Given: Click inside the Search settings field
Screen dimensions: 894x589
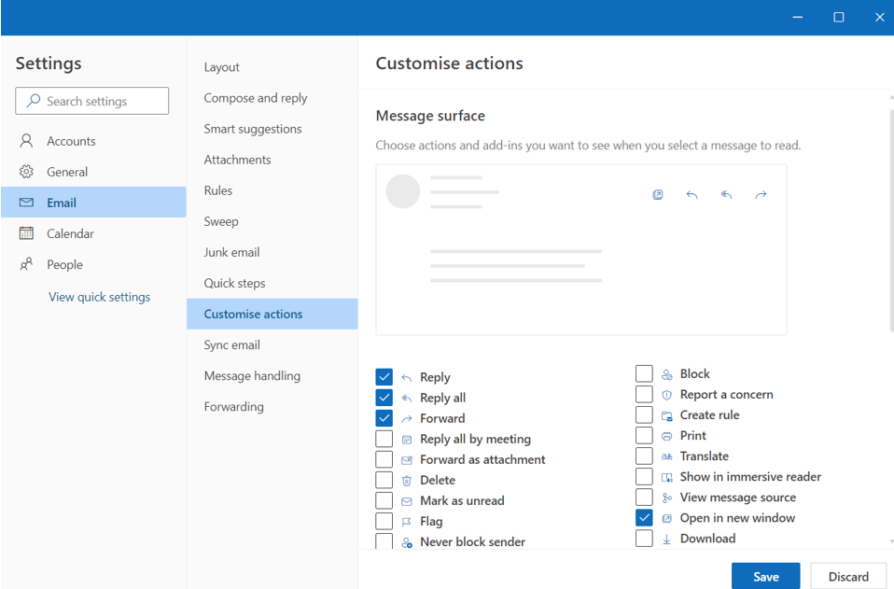Looking at the screenshot, I should pyautogui.click(x=91, y=100).
